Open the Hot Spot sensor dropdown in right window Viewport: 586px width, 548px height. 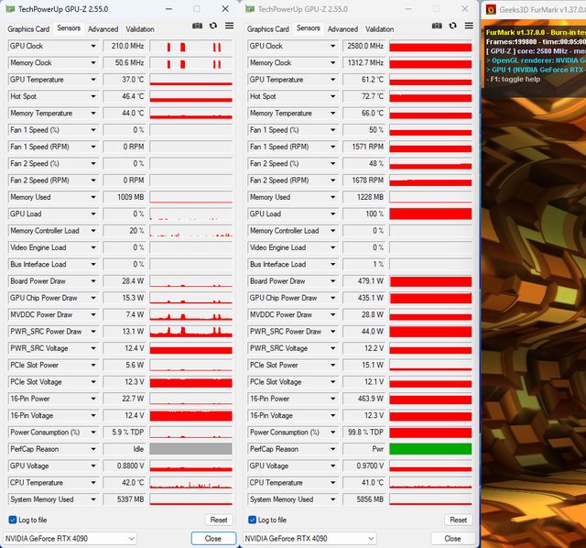tap(331, 96)
